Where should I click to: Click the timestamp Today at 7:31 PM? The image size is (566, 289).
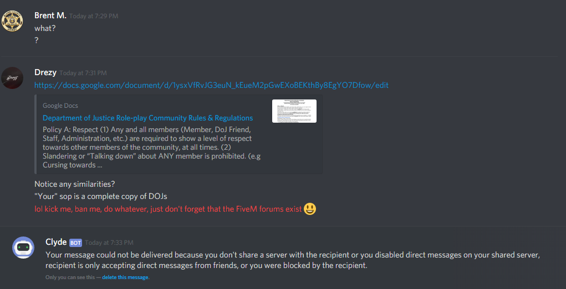[x=83, y=73]
